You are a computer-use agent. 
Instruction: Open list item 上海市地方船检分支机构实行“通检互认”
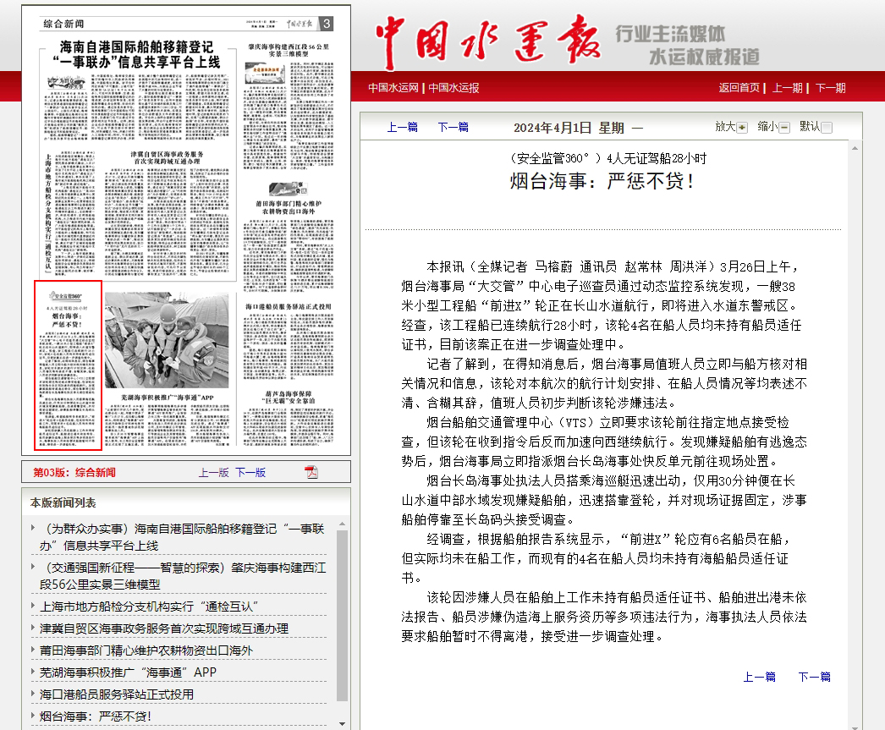click(x=149, y=607)
